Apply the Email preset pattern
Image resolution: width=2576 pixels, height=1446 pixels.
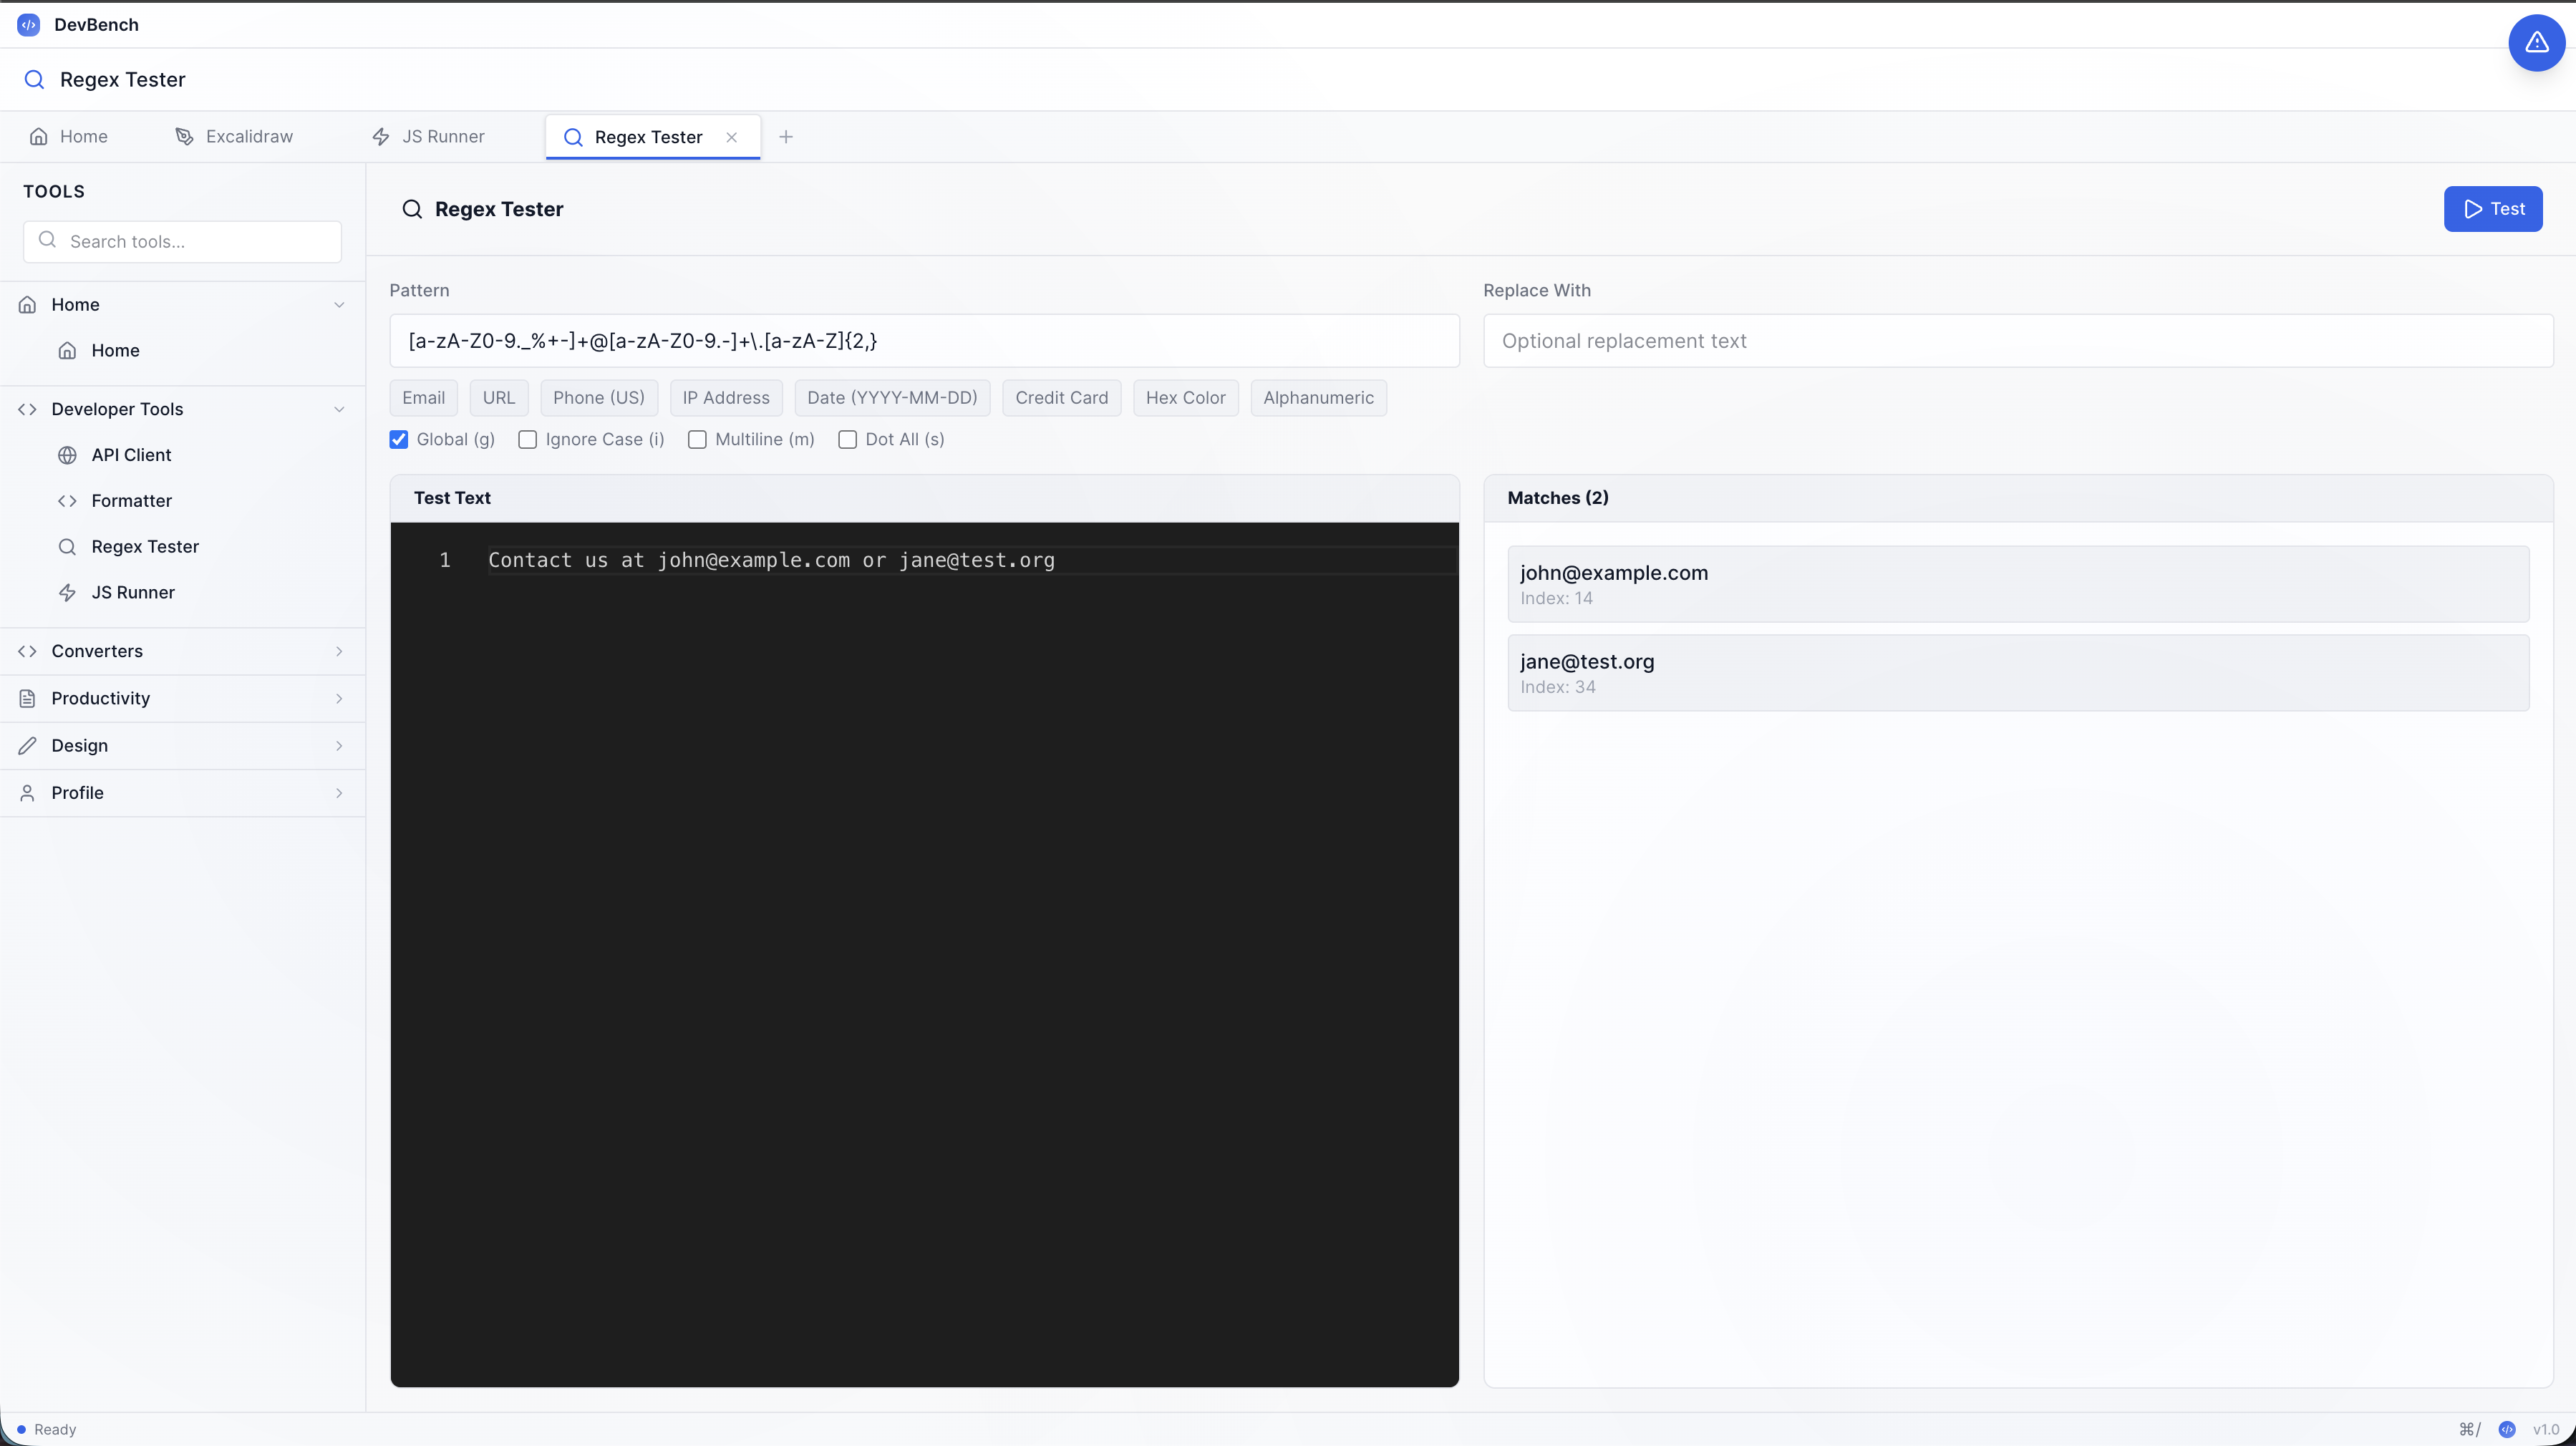423,397
